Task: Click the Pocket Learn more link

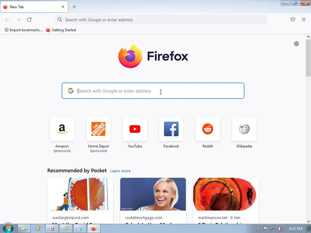Action: coord(120,171)
